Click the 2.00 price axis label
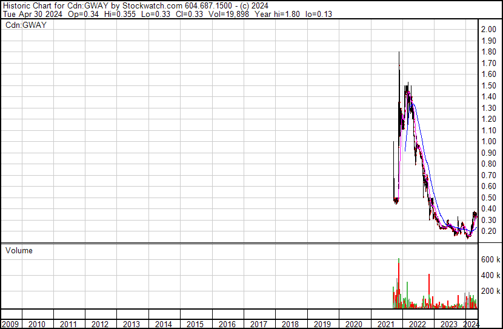Image resolution: width=503 pixels, height=329 pixels. click(488, 29)
